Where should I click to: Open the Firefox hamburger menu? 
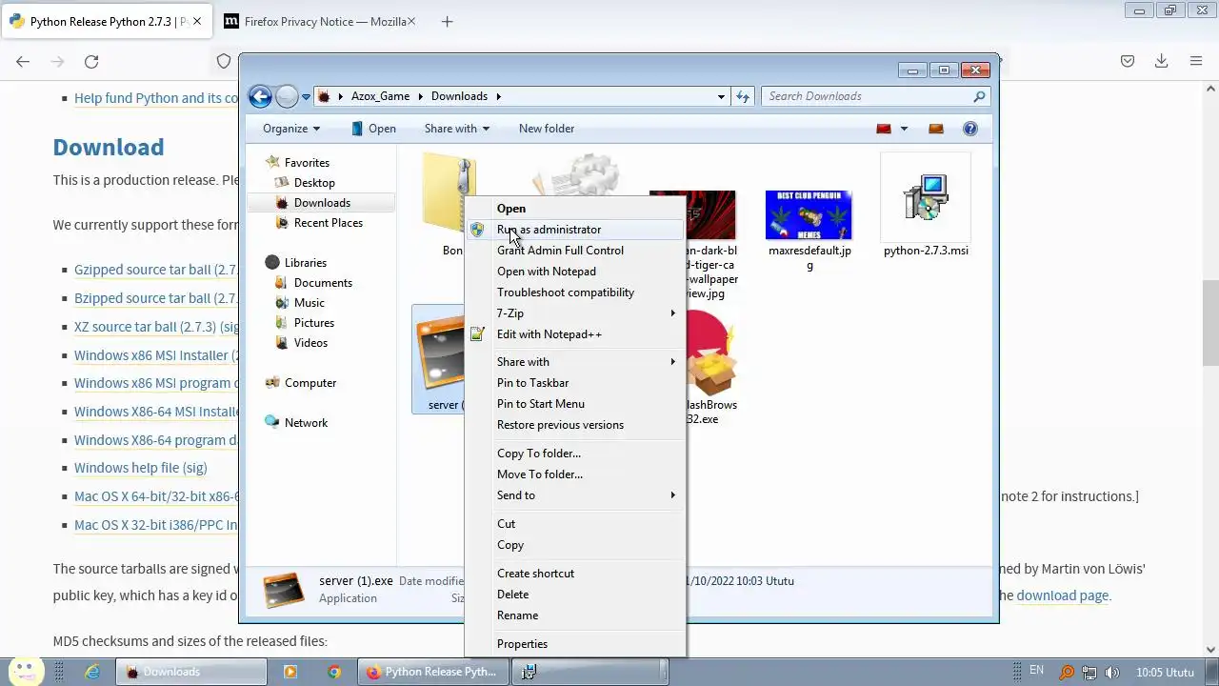click(1196, 61)
